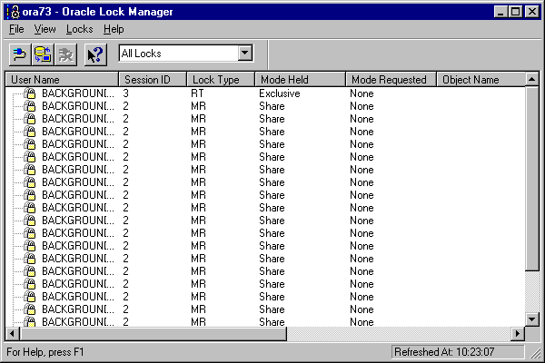Click the lock icon in the title bar
The height and width of the screenshot is (363, 545).
pos(14,12)
